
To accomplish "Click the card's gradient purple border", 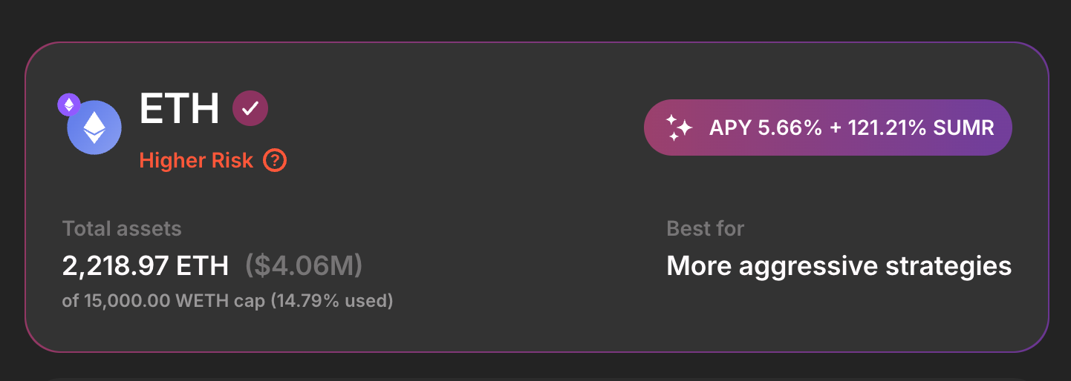I will coord(536,43).
